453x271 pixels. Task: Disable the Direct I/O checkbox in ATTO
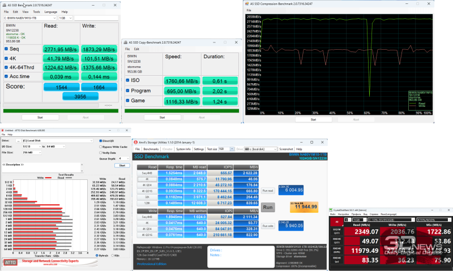100,140
